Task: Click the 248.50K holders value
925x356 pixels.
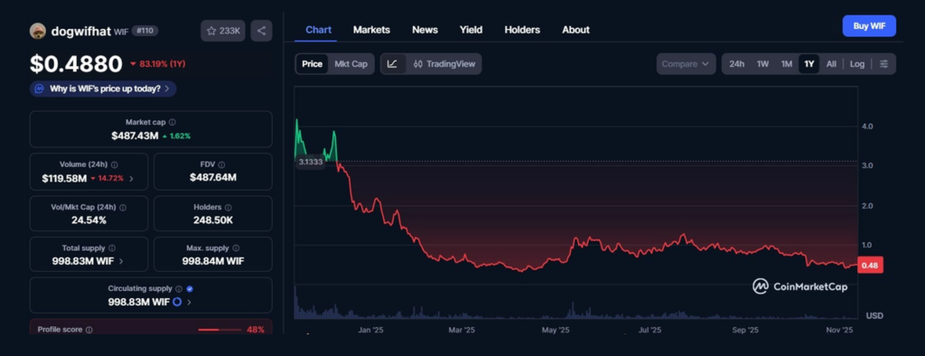Action: 213,220
